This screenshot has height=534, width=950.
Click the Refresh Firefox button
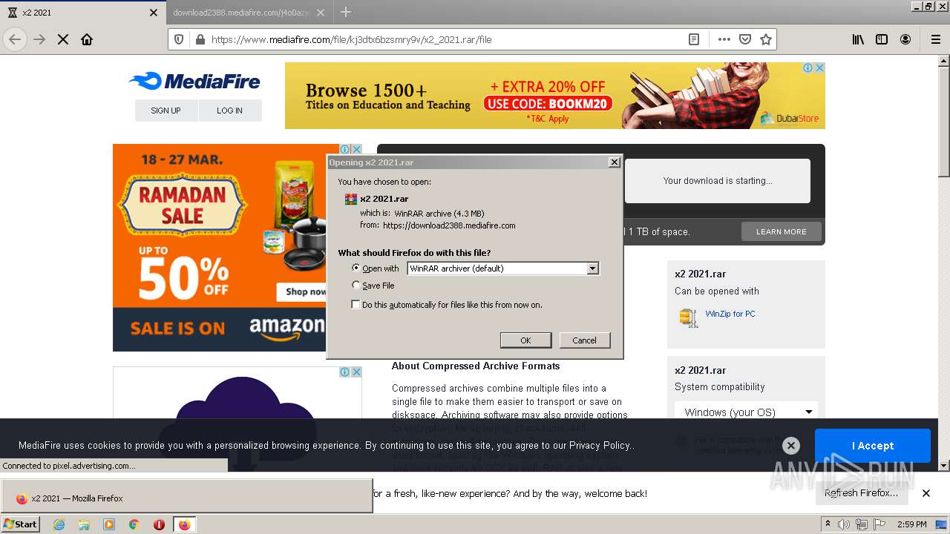click(x=861, y=493)
